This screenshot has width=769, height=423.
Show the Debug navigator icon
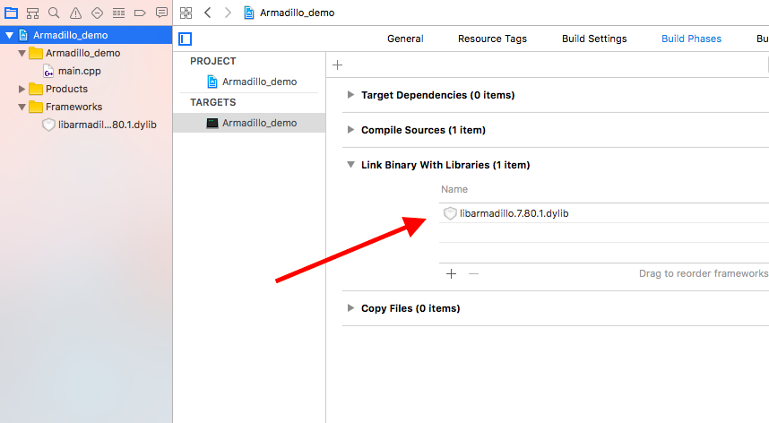coord(118,13)
